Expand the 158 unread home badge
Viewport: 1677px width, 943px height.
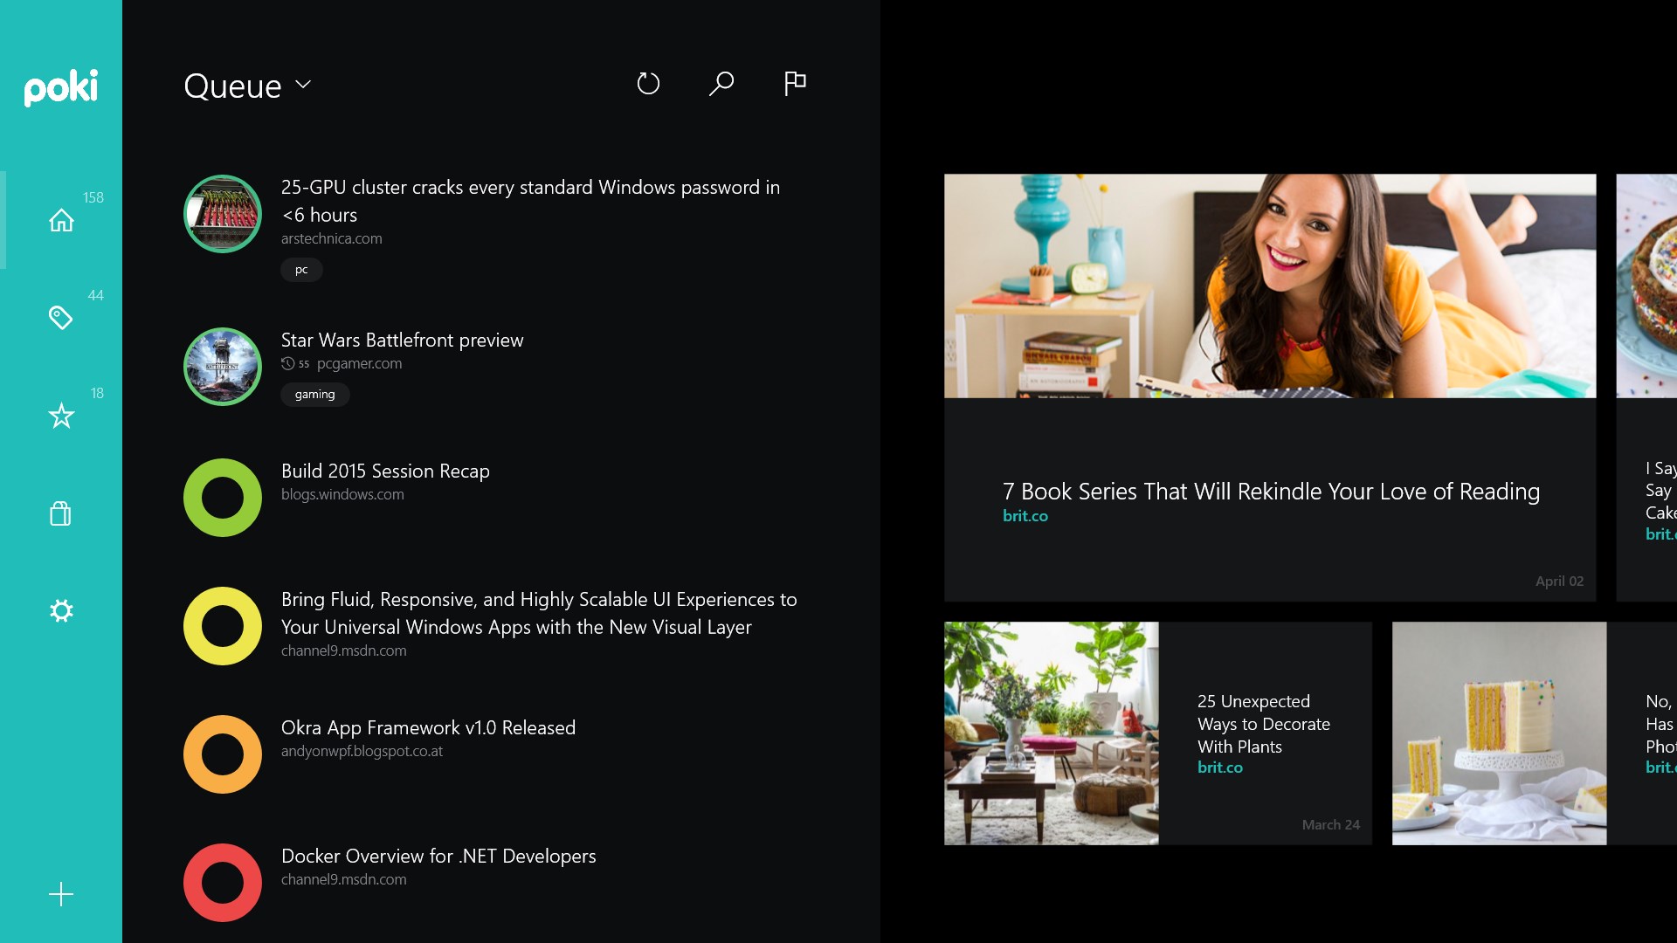60,220
